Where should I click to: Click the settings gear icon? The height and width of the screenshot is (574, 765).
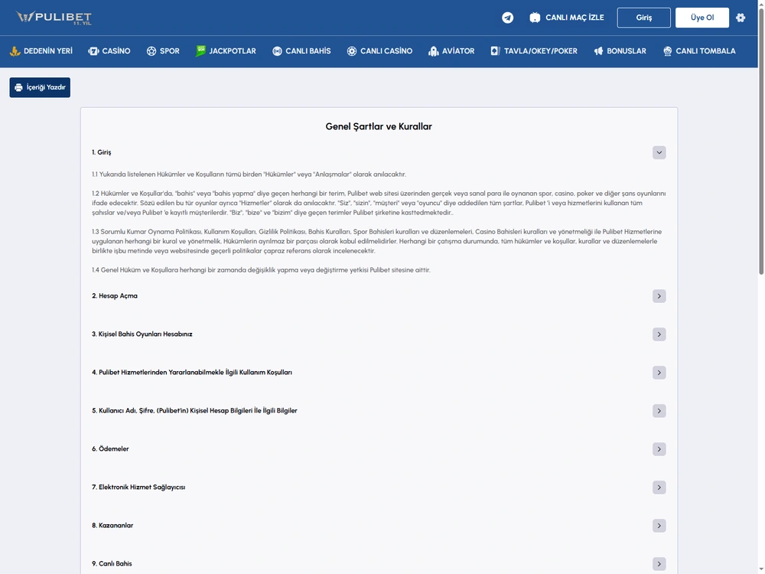[x=741, y=18]
